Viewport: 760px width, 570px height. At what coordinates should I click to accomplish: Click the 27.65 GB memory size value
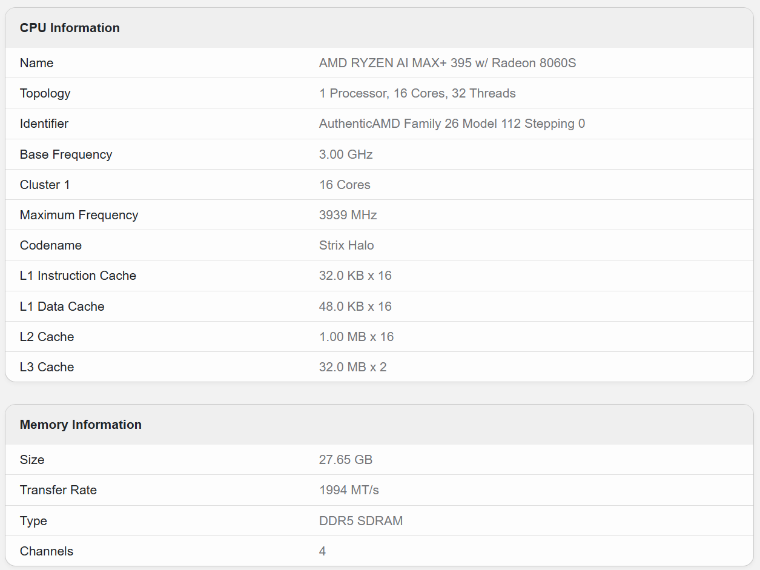point(345,460)
